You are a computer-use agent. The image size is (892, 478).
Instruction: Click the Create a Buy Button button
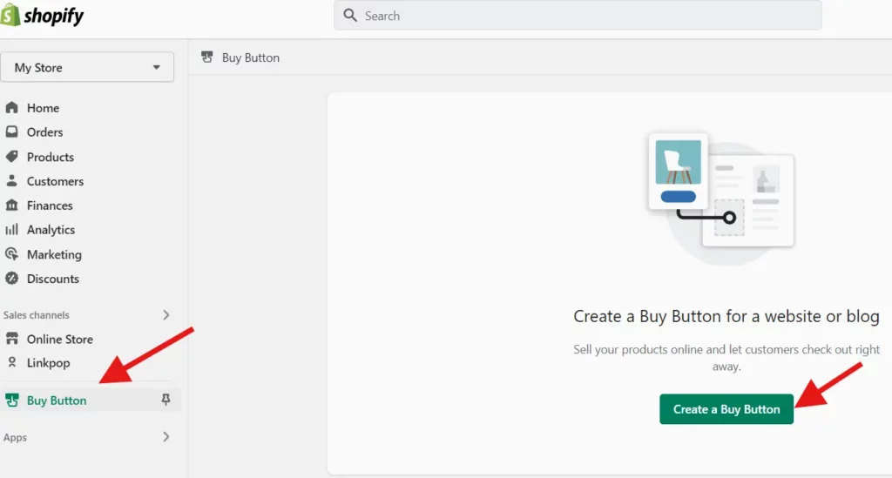pos(726,409)
